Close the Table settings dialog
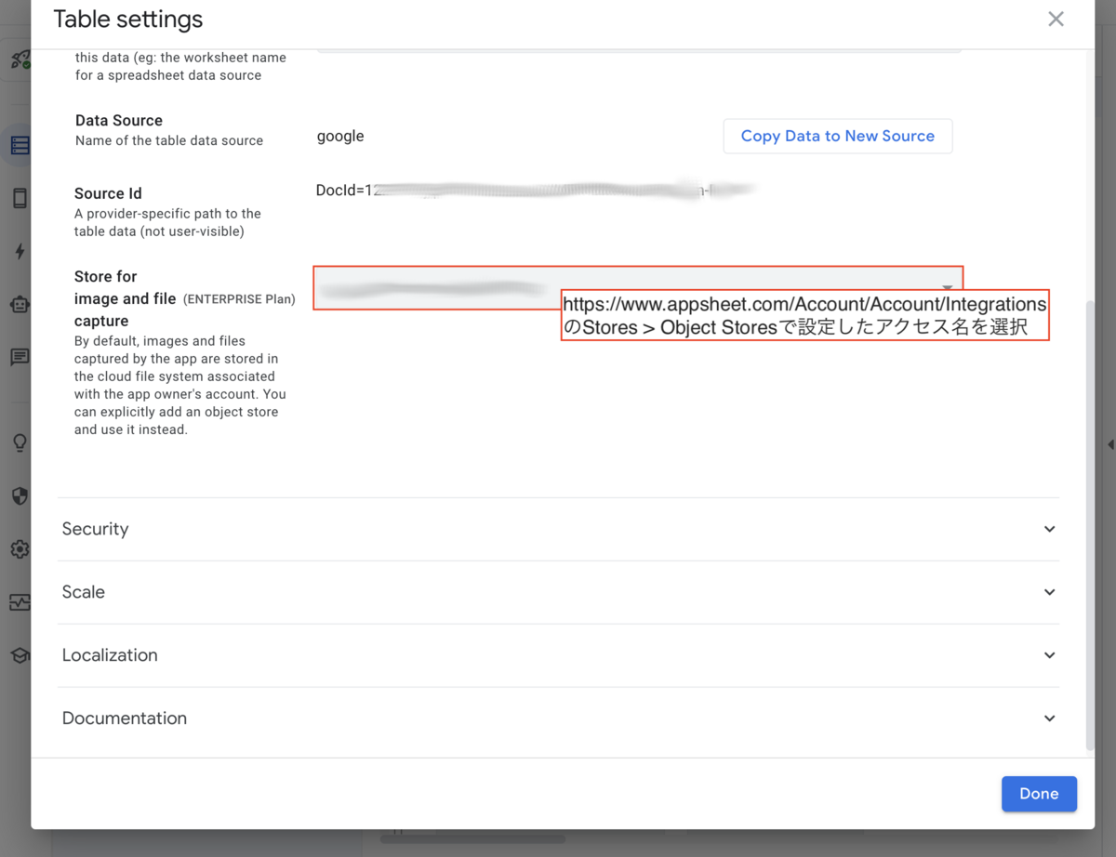1116x857 pixels. tap(1056, 19)
